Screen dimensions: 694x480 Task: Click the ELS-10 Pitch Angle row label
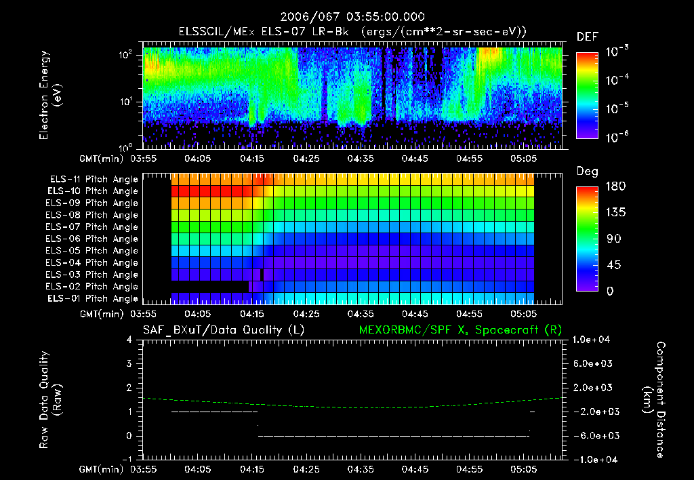(92, 191)
